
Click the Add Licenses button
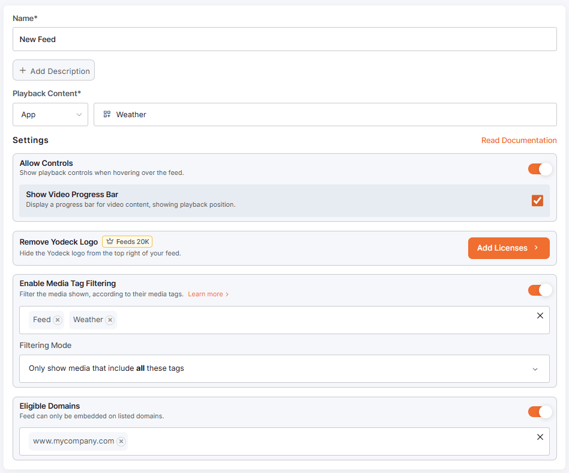point(508,248)
